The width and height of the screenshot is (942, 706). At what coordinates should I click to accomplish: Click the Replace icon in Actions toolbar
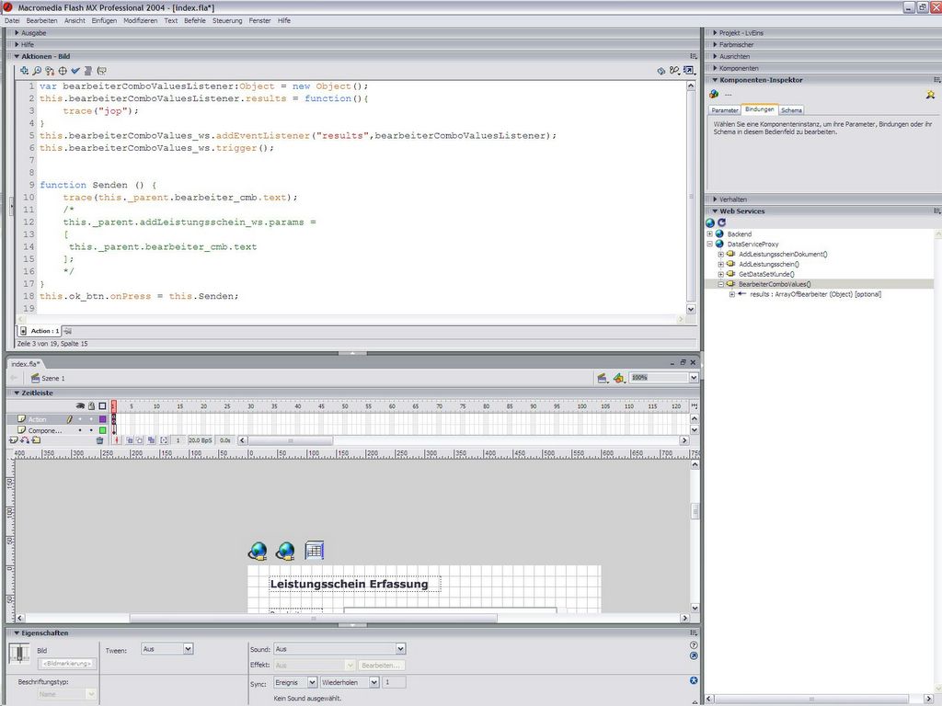[x=50, y=71]
